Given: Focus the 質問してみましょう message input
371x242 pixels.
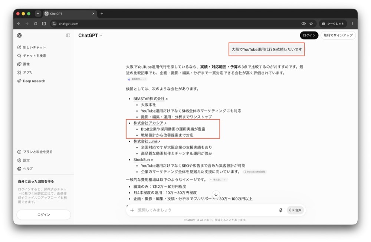Looking at the screenshot, I should coord(206,210).
